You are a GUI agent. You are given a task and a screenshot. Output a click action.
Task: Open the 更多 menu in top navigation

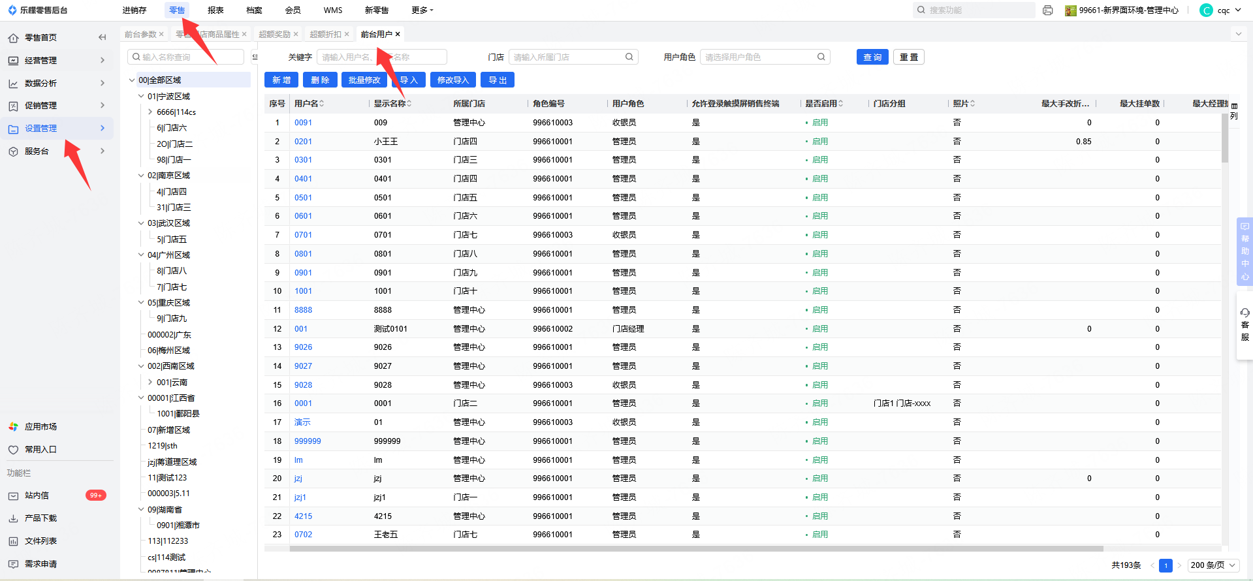422,10
